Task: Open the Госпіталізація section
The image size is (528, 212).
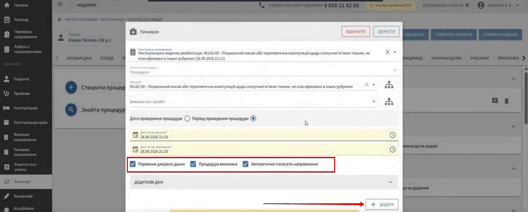Action: click(25, 108)
